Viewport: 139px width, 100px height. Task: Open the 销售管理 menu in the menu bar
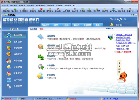click(22, 5)
